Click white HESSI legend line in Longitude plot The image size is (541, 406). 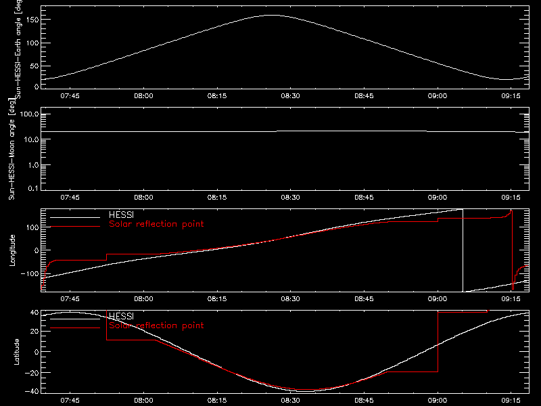75,217
